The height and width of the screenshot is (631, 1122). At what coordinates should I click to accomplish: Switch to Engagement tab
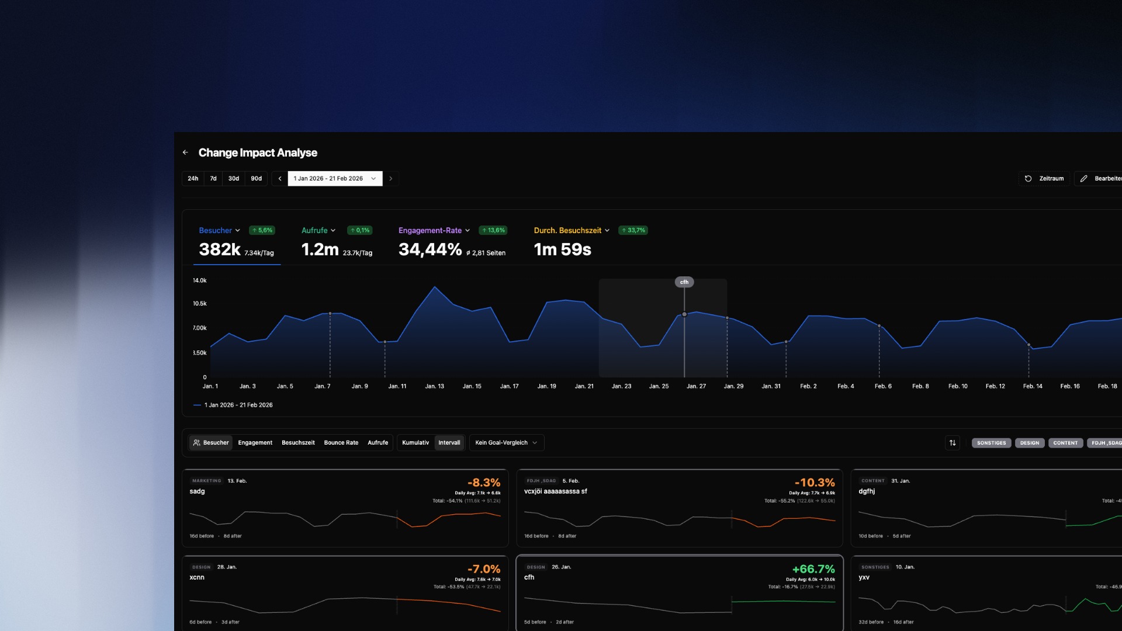tap(255, 443)
